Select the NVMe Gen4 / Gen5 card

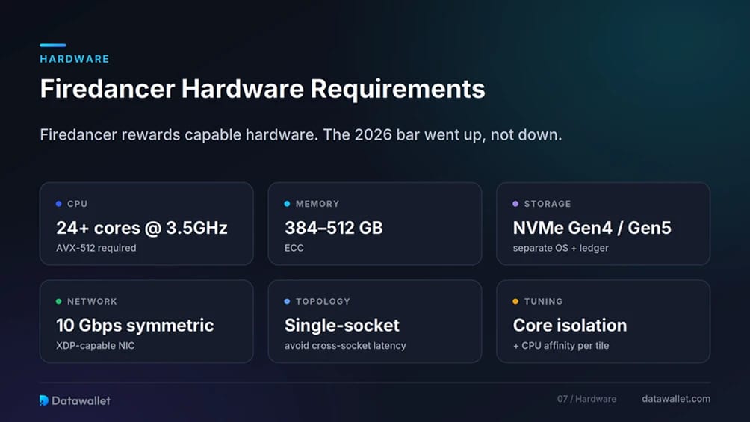click(x=603, y=223)
